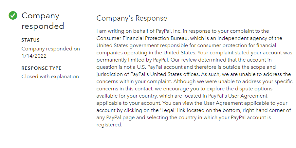Click the 'Company's Response' heading
296x148 pixels.
point(132,18)
